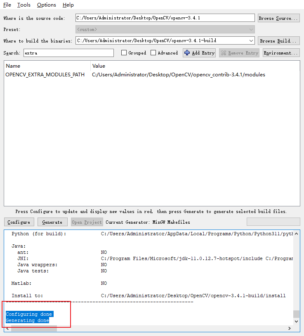Screen dimensions: 304x336
Task: Click the source code path field
Action: click(x=165, y=18)
